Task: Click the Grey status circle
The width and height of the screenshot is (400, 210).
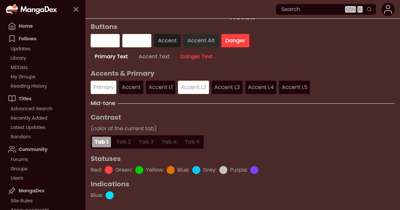Action: (x=223, y=170)
